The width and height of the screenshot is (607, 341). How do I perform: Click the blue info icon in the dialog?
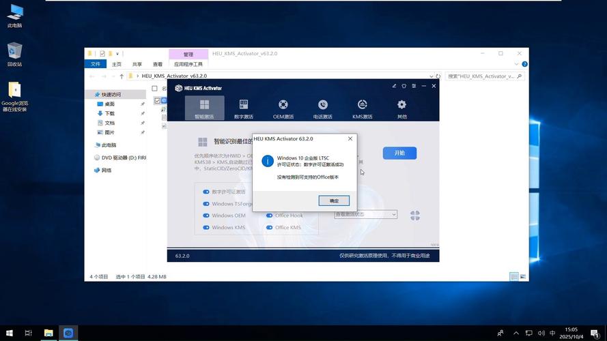tap(268, 161)
